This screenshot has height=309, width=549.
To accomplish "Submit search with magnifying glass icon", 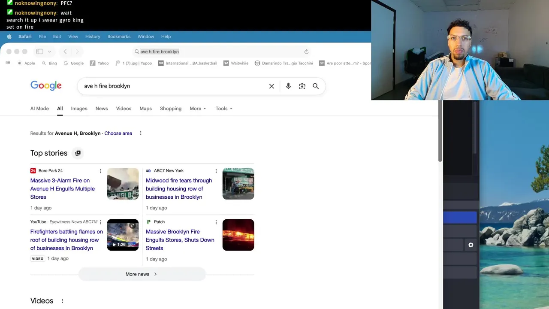I will 316,86.
